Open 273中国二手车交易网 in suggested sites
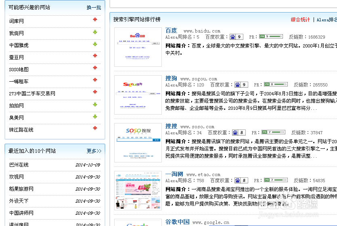 coord(32,94)
